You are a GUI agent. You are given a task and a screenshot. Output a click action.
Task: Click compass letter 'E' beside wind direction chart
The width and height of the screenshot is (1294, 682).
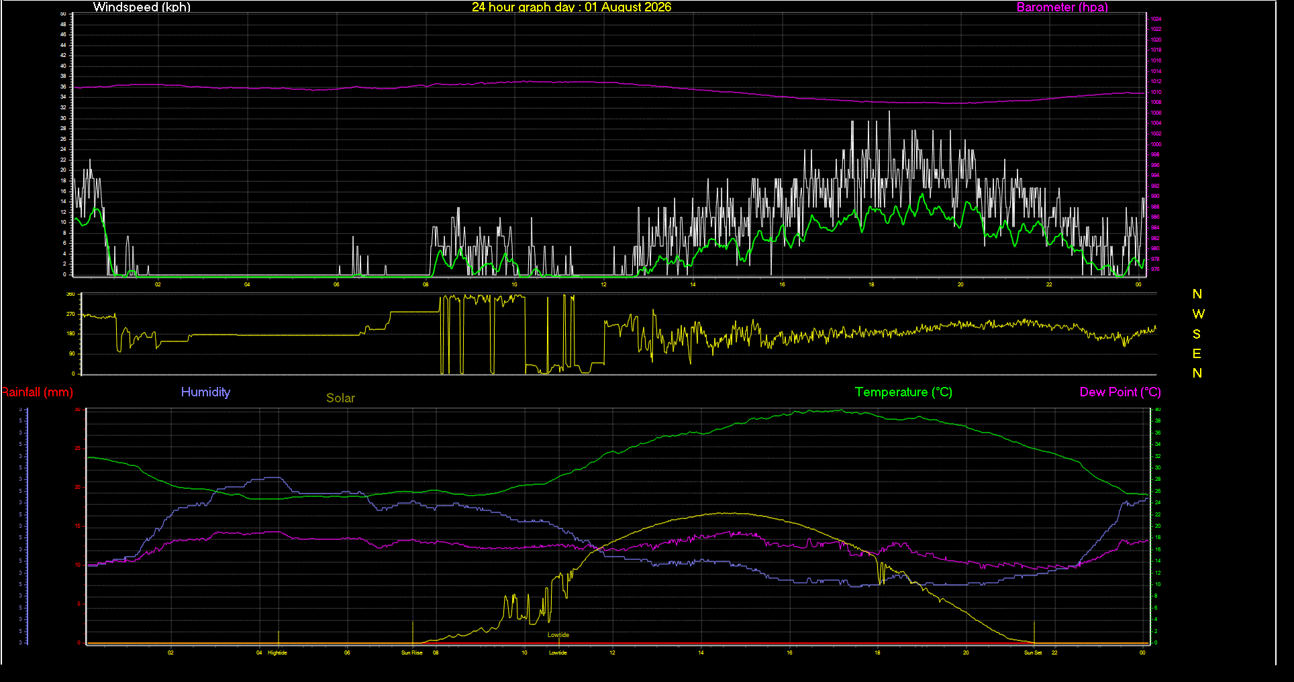(x=1197, y=353)
